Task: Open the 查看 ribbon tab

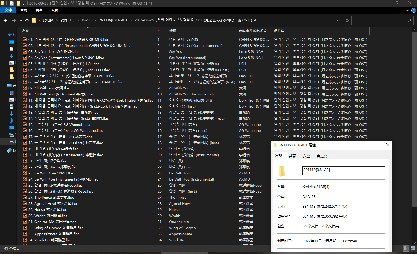Action: [x=54, y=10]
